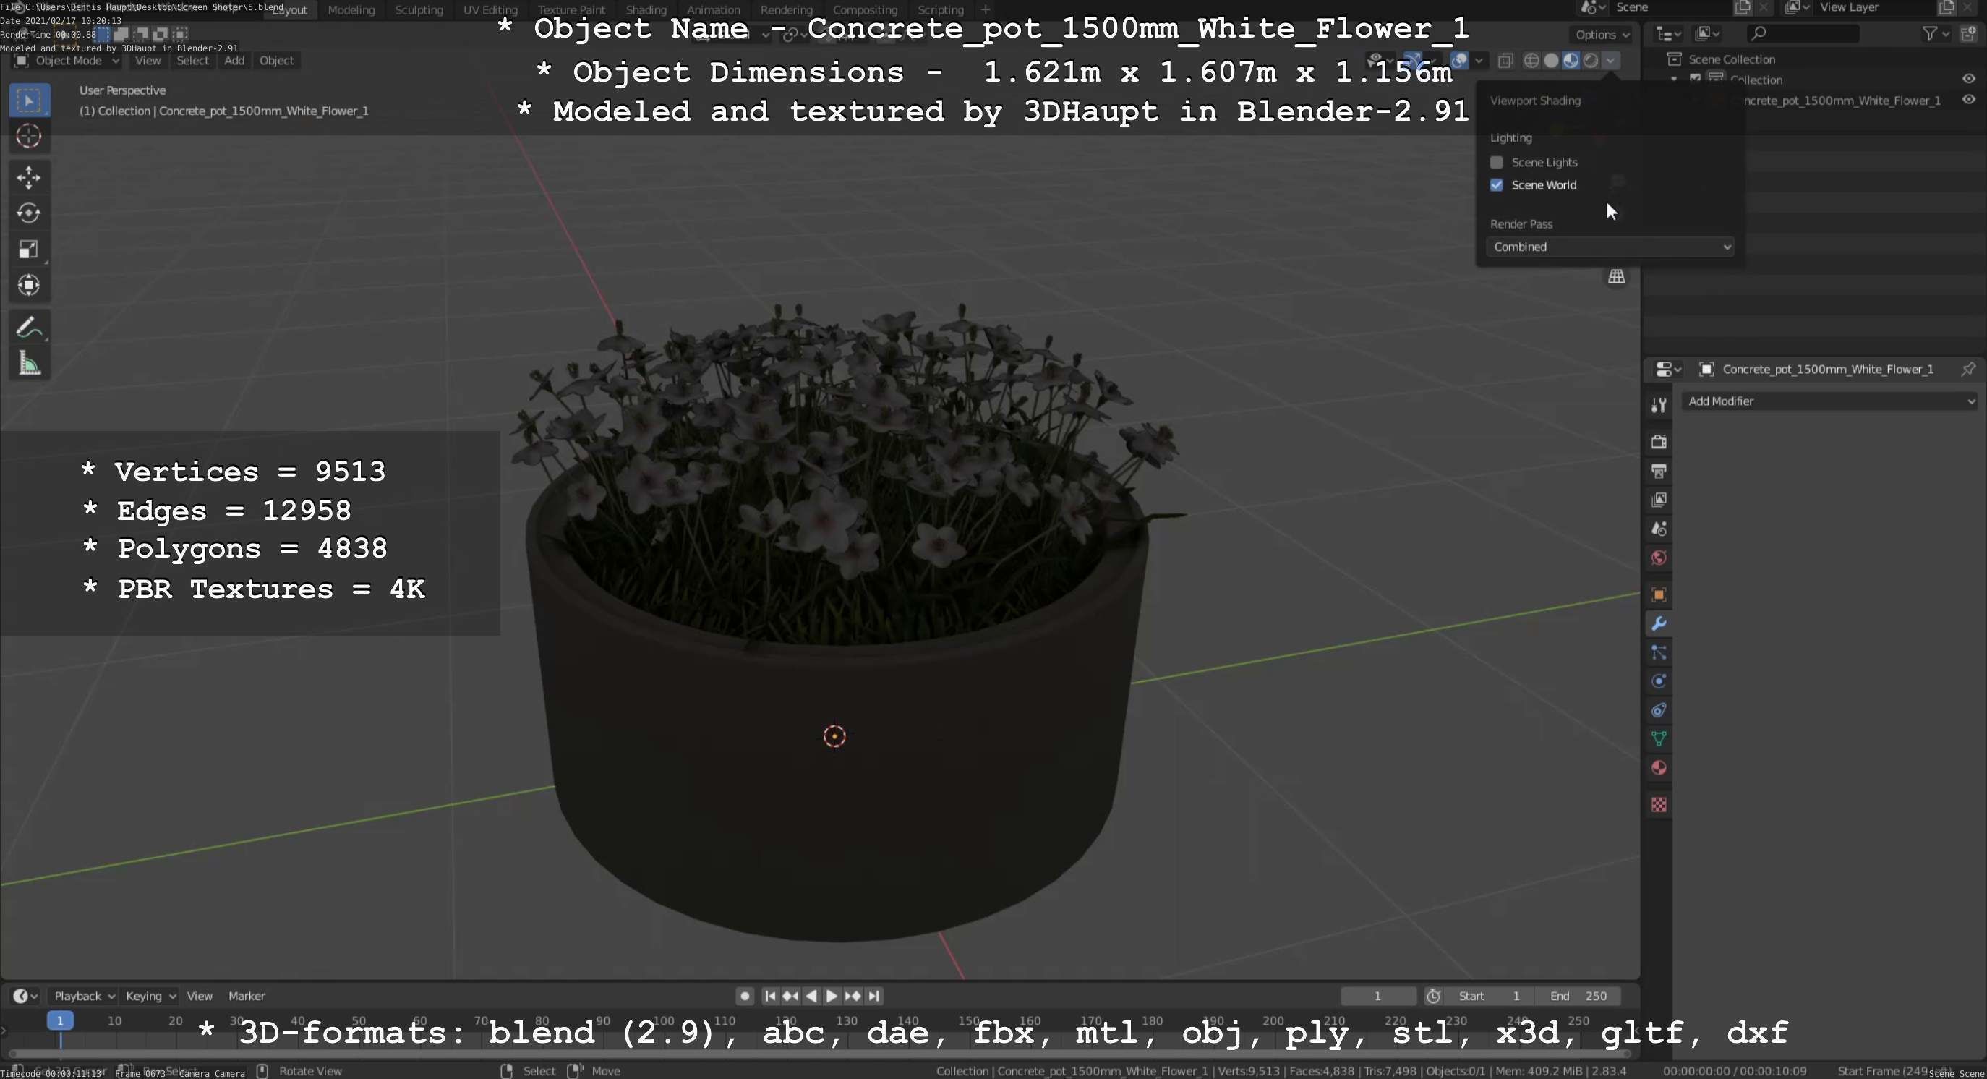Open the Active Tool and Workspace settings tab

pos(1659,405)
